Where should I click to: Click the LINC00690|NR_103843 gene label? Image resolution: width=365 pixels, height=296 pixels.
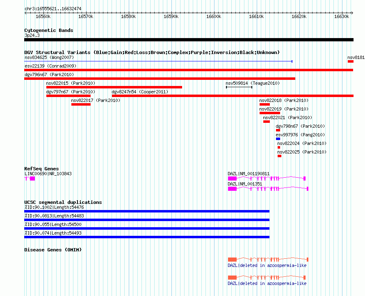[48, 174]
